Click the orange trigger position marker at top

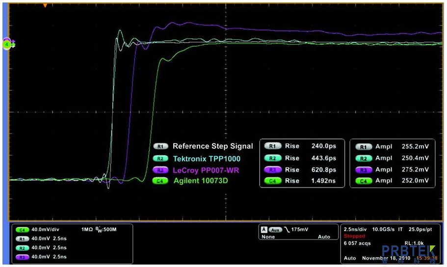pos(45,5)
